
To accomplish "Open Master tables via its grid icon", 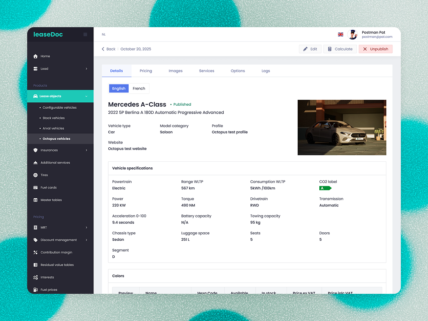I will [x=36, y=200].
